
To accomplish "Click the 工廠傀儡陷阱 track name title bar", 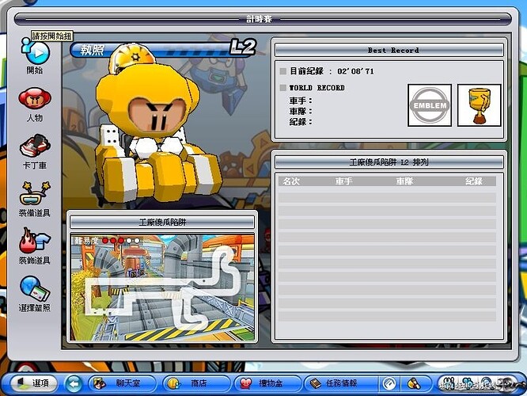I will coord(162,222).
